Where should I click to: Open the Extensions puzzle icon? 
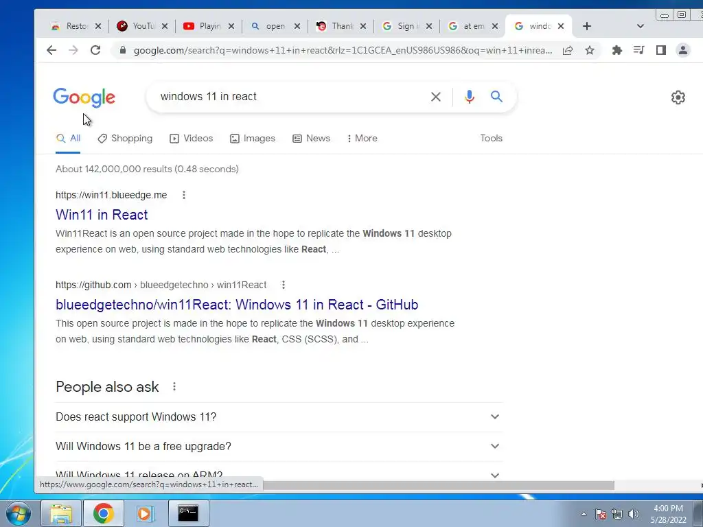click(617, 50)
